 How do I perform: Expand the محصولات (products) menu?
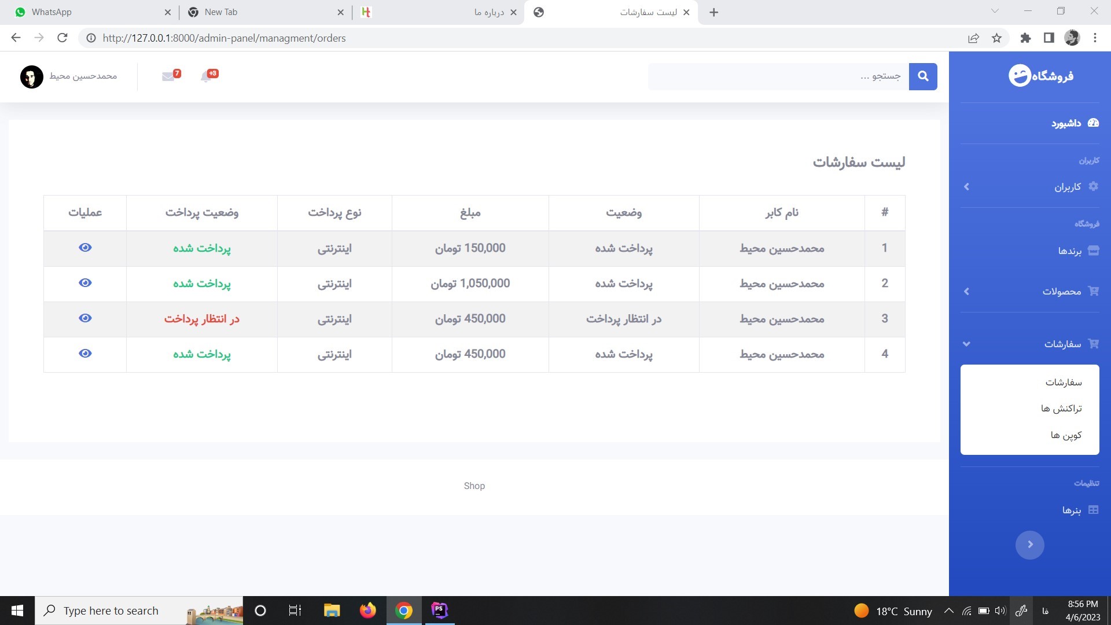(1064, 292)
